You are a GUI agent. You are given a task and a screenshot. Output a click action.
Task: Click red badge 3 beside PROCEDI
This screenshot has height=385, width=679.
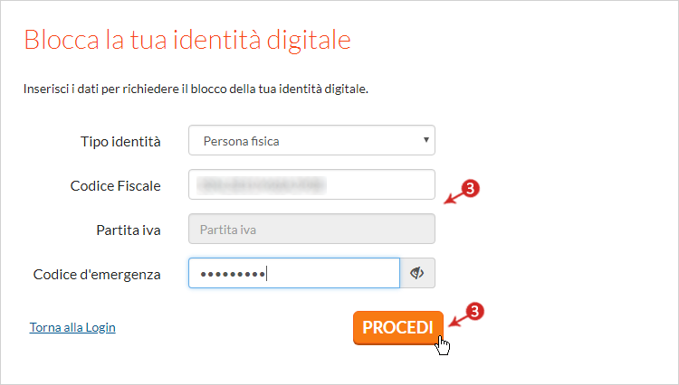474,312
